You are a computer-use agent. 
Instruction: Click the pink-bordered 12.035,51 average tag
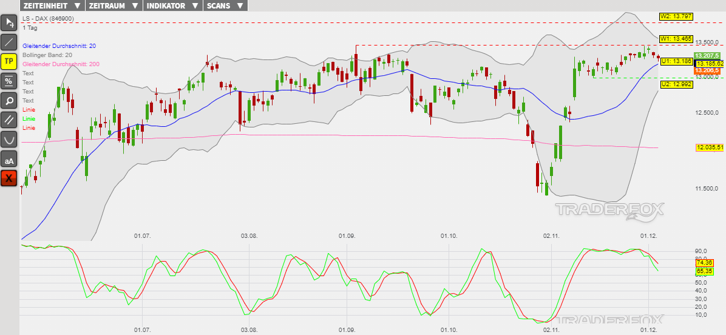(710, 147)
